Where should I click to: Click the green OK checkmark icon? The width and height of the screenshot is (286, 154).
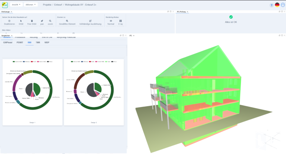[231, 17]
